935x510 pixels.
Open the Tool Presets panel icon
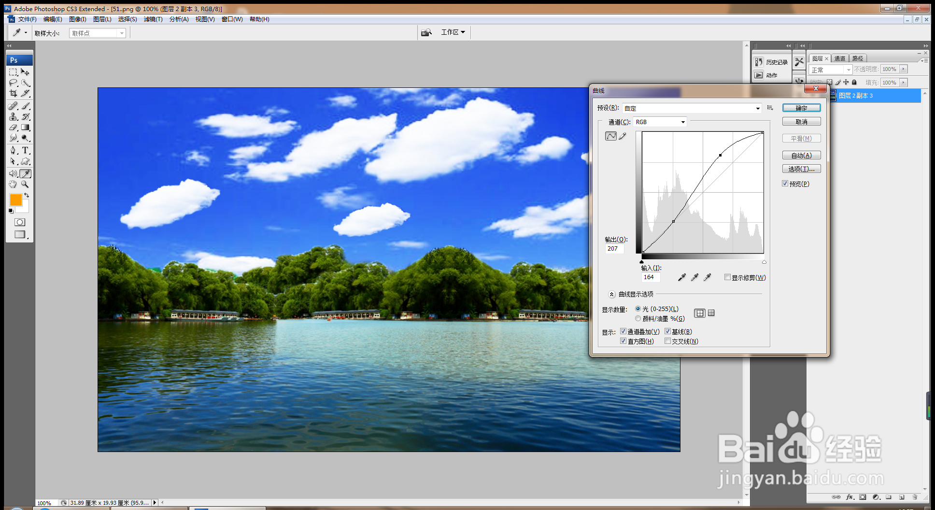pos(799,62)
